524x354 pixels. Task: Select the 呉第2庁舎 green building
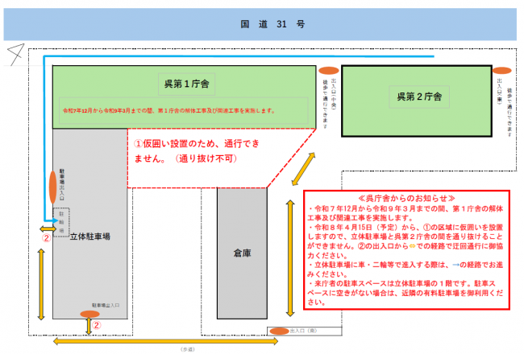[417, 97]
